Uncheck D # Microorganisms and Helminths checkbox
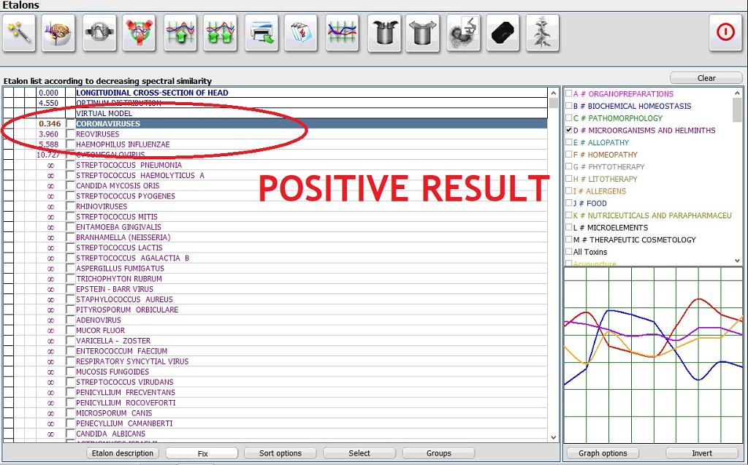Screen dimensions: 748x465 (x=569, y=130)
